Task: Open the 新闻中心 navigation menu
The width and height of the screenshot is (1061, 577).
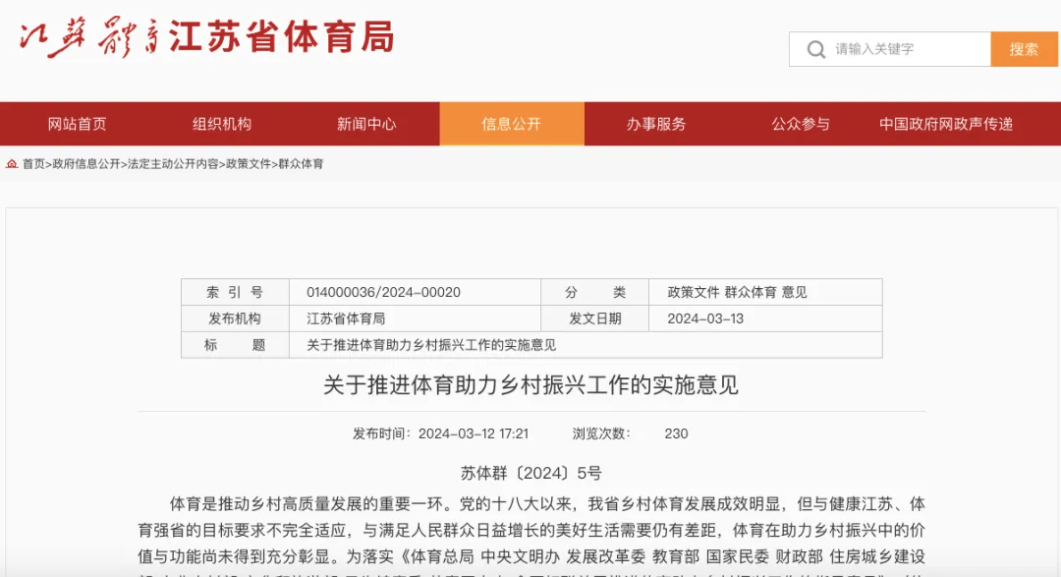Action: tap(365, 124)
